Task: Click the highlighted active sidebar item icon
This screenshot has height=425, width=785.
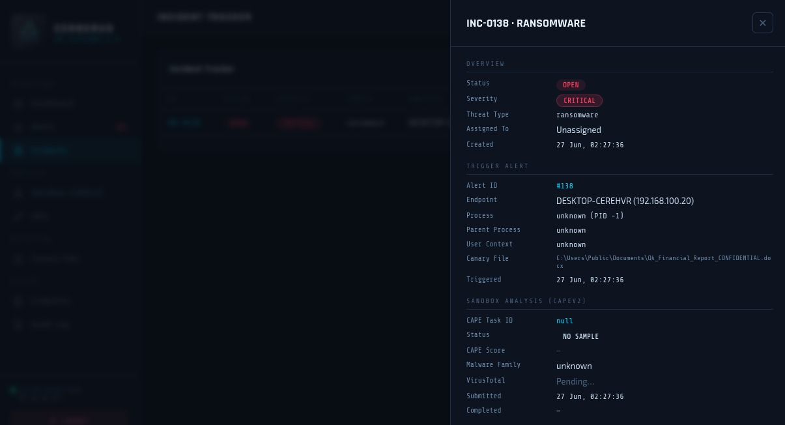Action: 18,151
